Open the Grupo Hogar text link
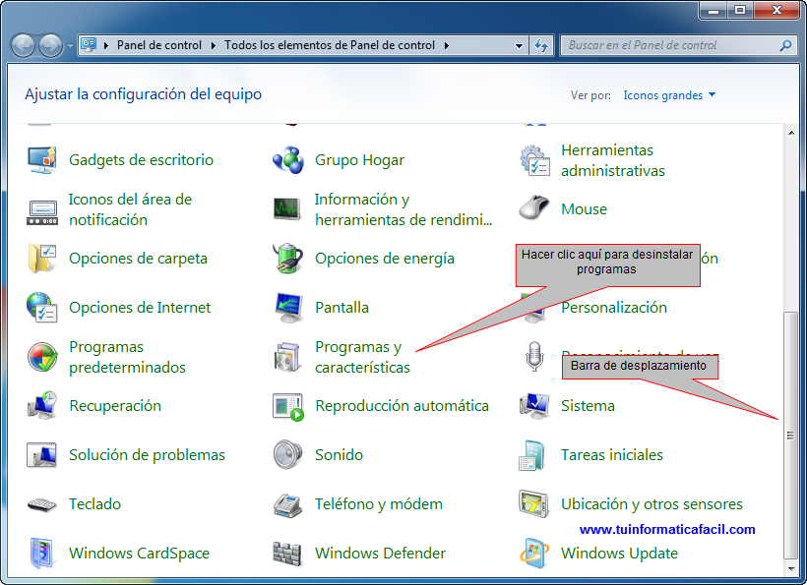This screenshot has height=585, width=807. tap(360, 160)
